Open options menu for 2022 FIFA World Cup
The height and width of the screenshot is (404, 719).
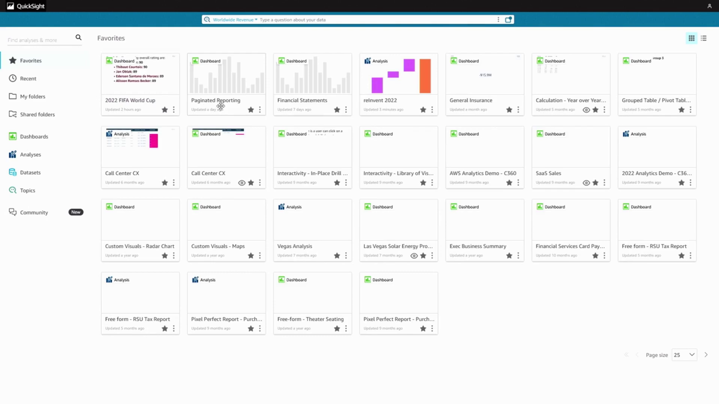(x=174, y=110)
